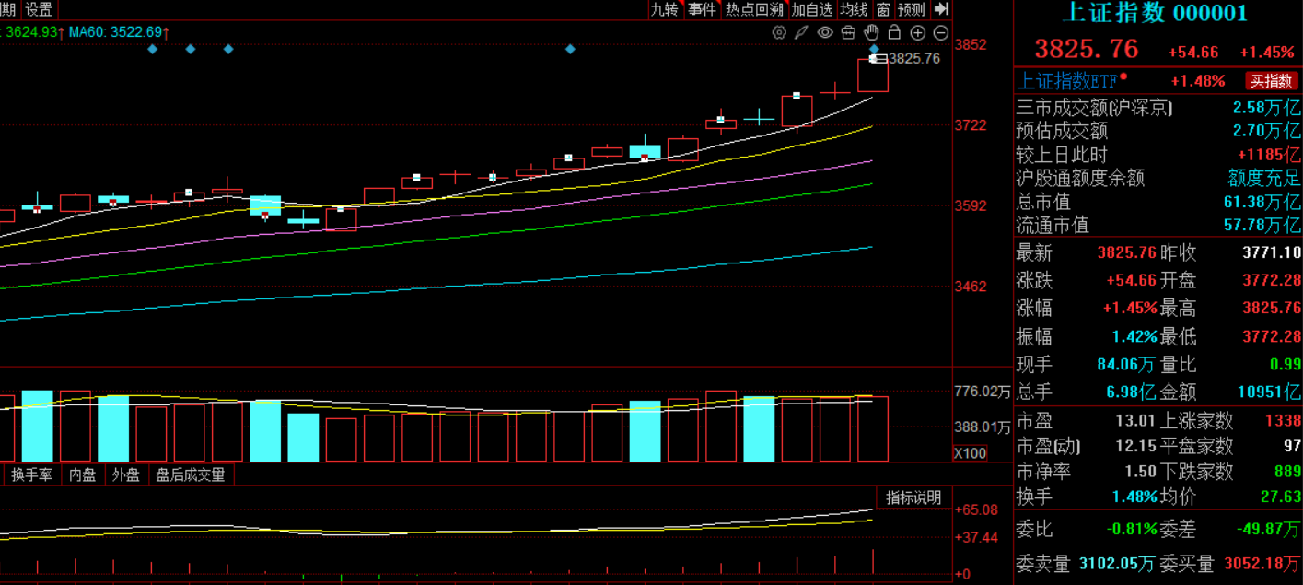Viewport: 1303px width, 585px height.
Task: Click the 3462 price axis label
Action: tap(971, 286)
